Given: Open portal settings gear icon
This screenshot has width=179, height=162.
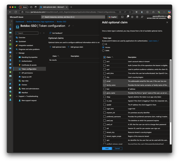Looking at the screenshot, I should pyautogui.click(x=132, y=17).
